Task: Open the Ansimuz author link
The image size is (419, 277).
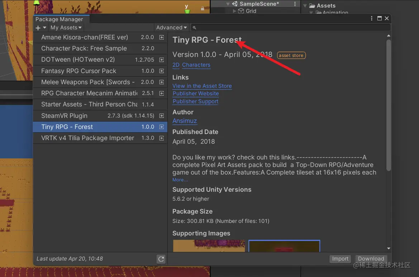Action: (x=184, y=121)
